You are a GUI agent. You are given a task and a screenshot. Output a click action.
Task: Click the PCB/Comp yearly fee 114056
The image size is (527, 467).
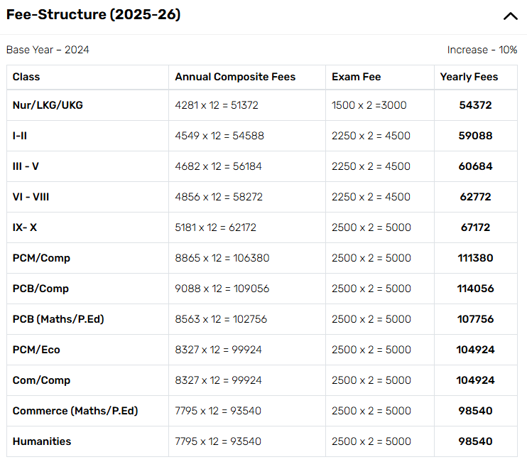point(475,289)
